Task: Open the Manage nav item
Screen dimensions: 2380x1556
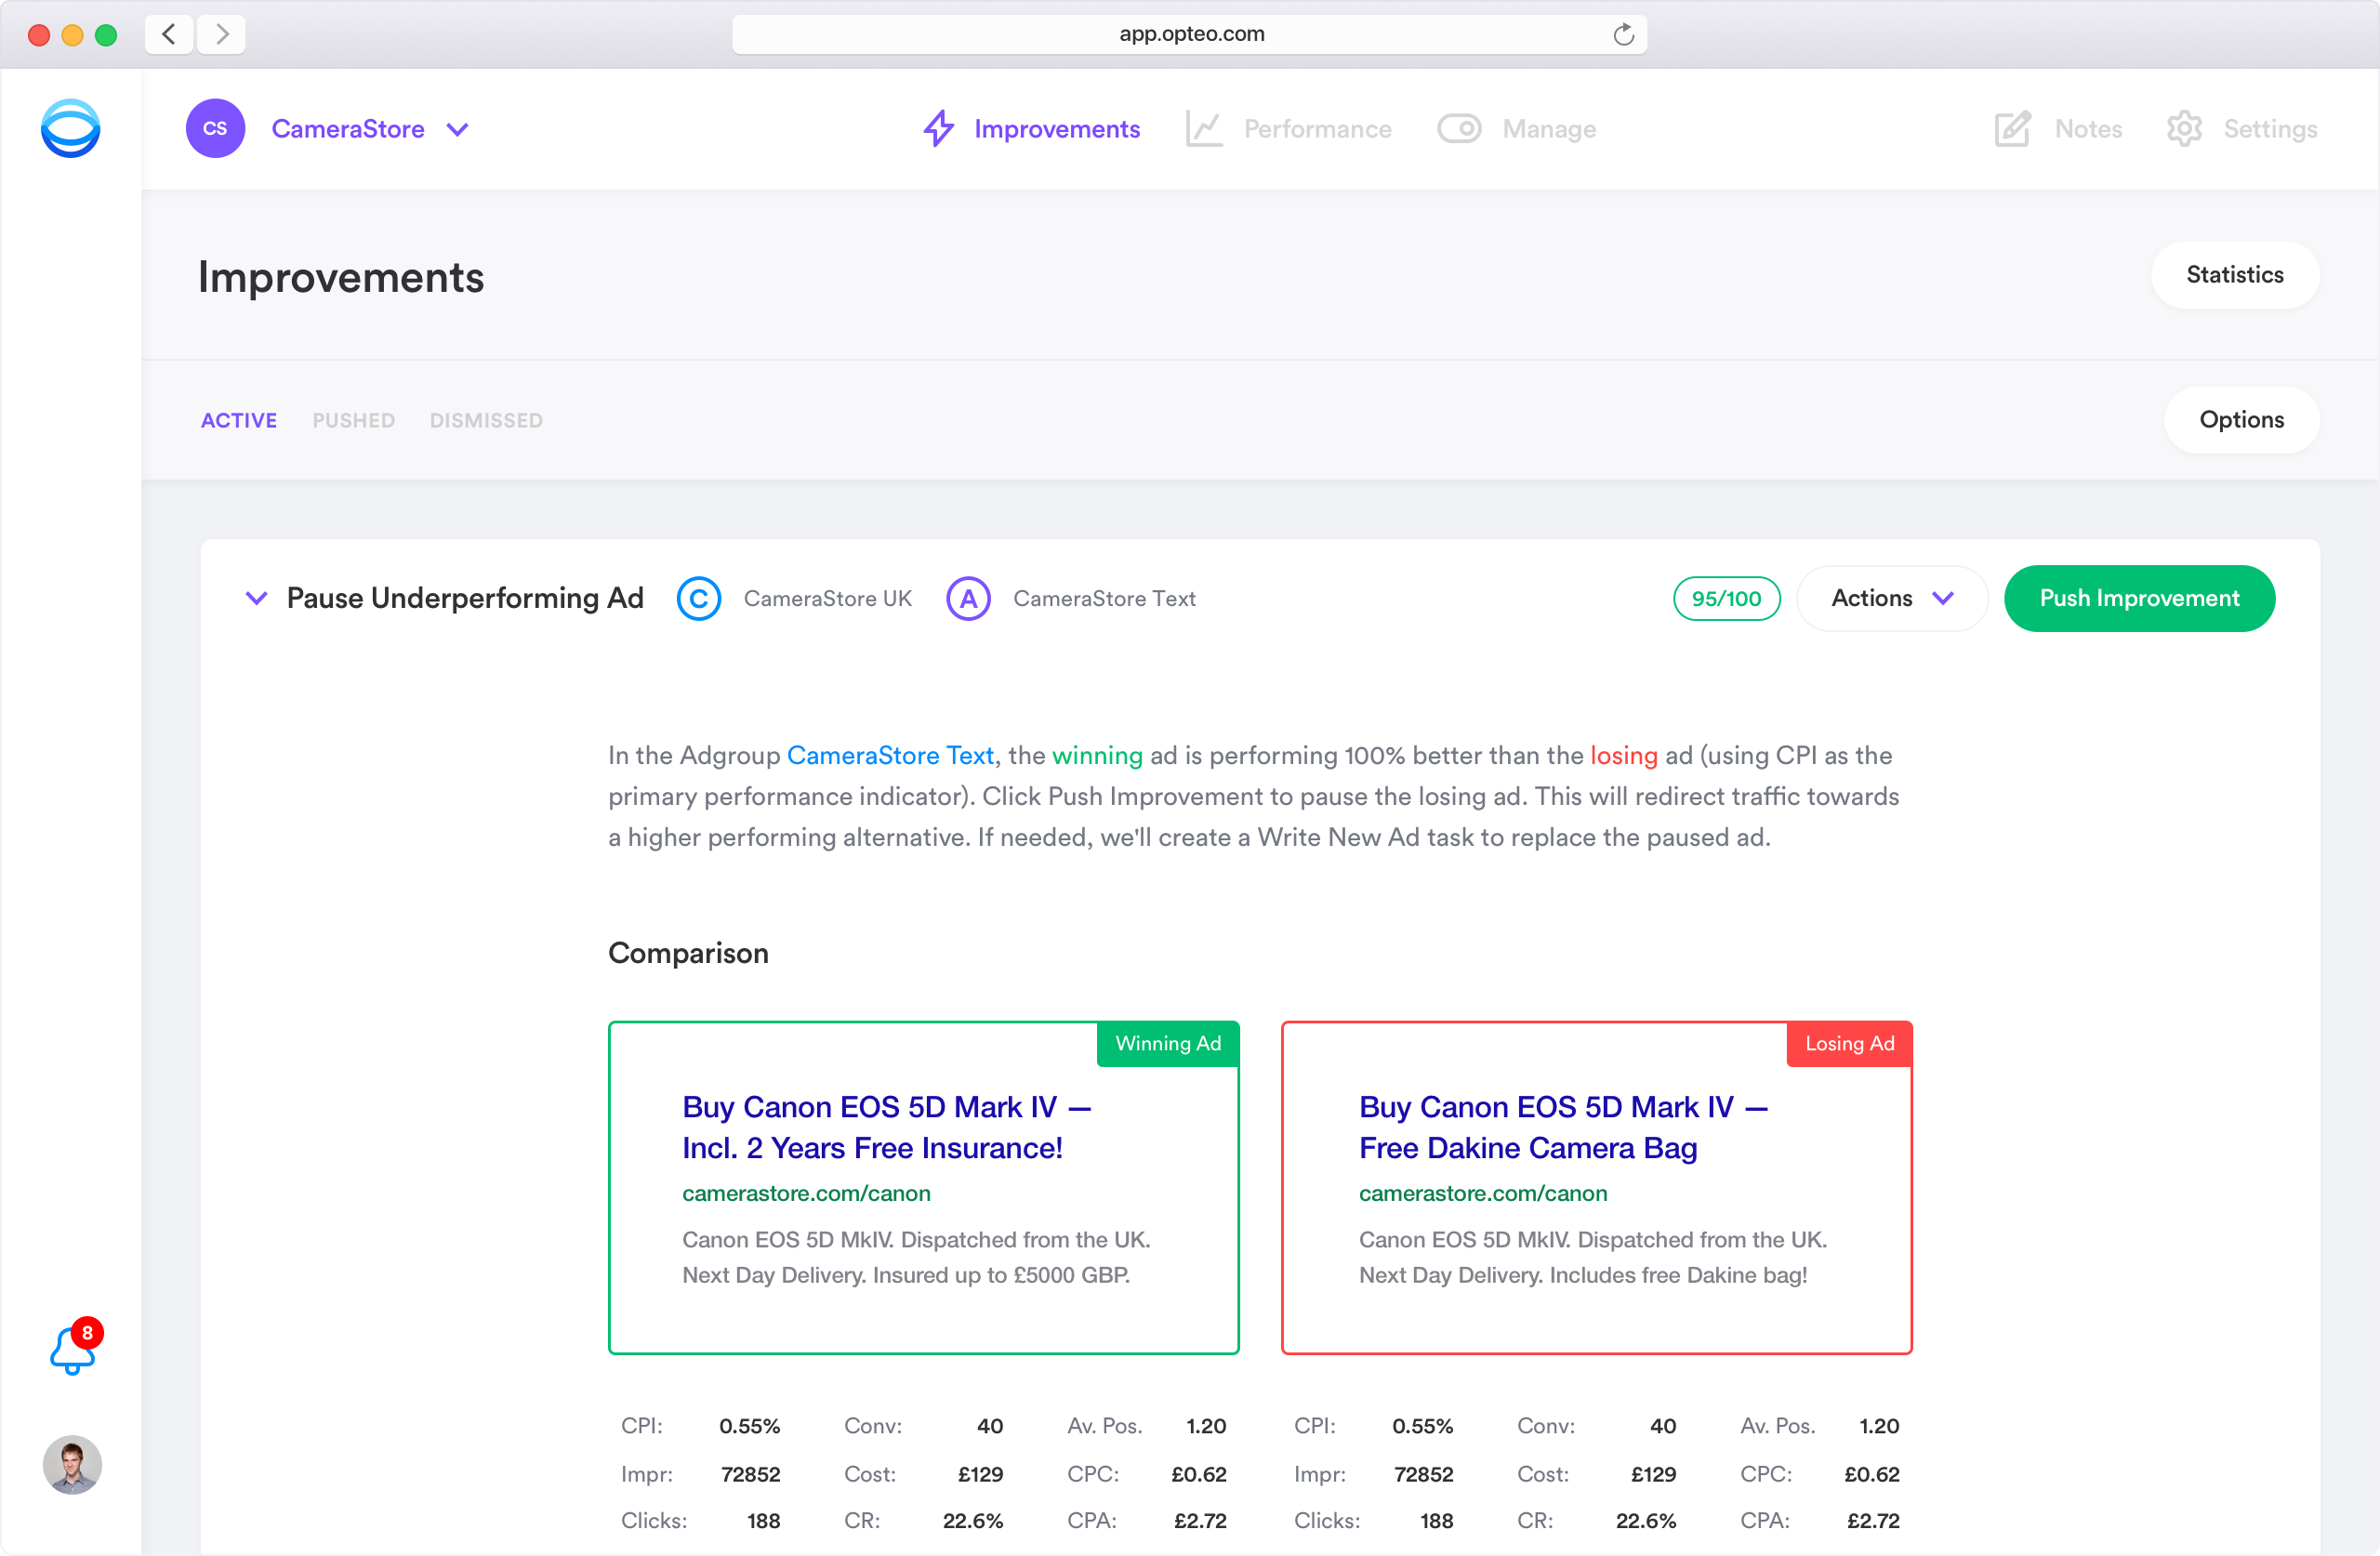Action: point(1549,129)
